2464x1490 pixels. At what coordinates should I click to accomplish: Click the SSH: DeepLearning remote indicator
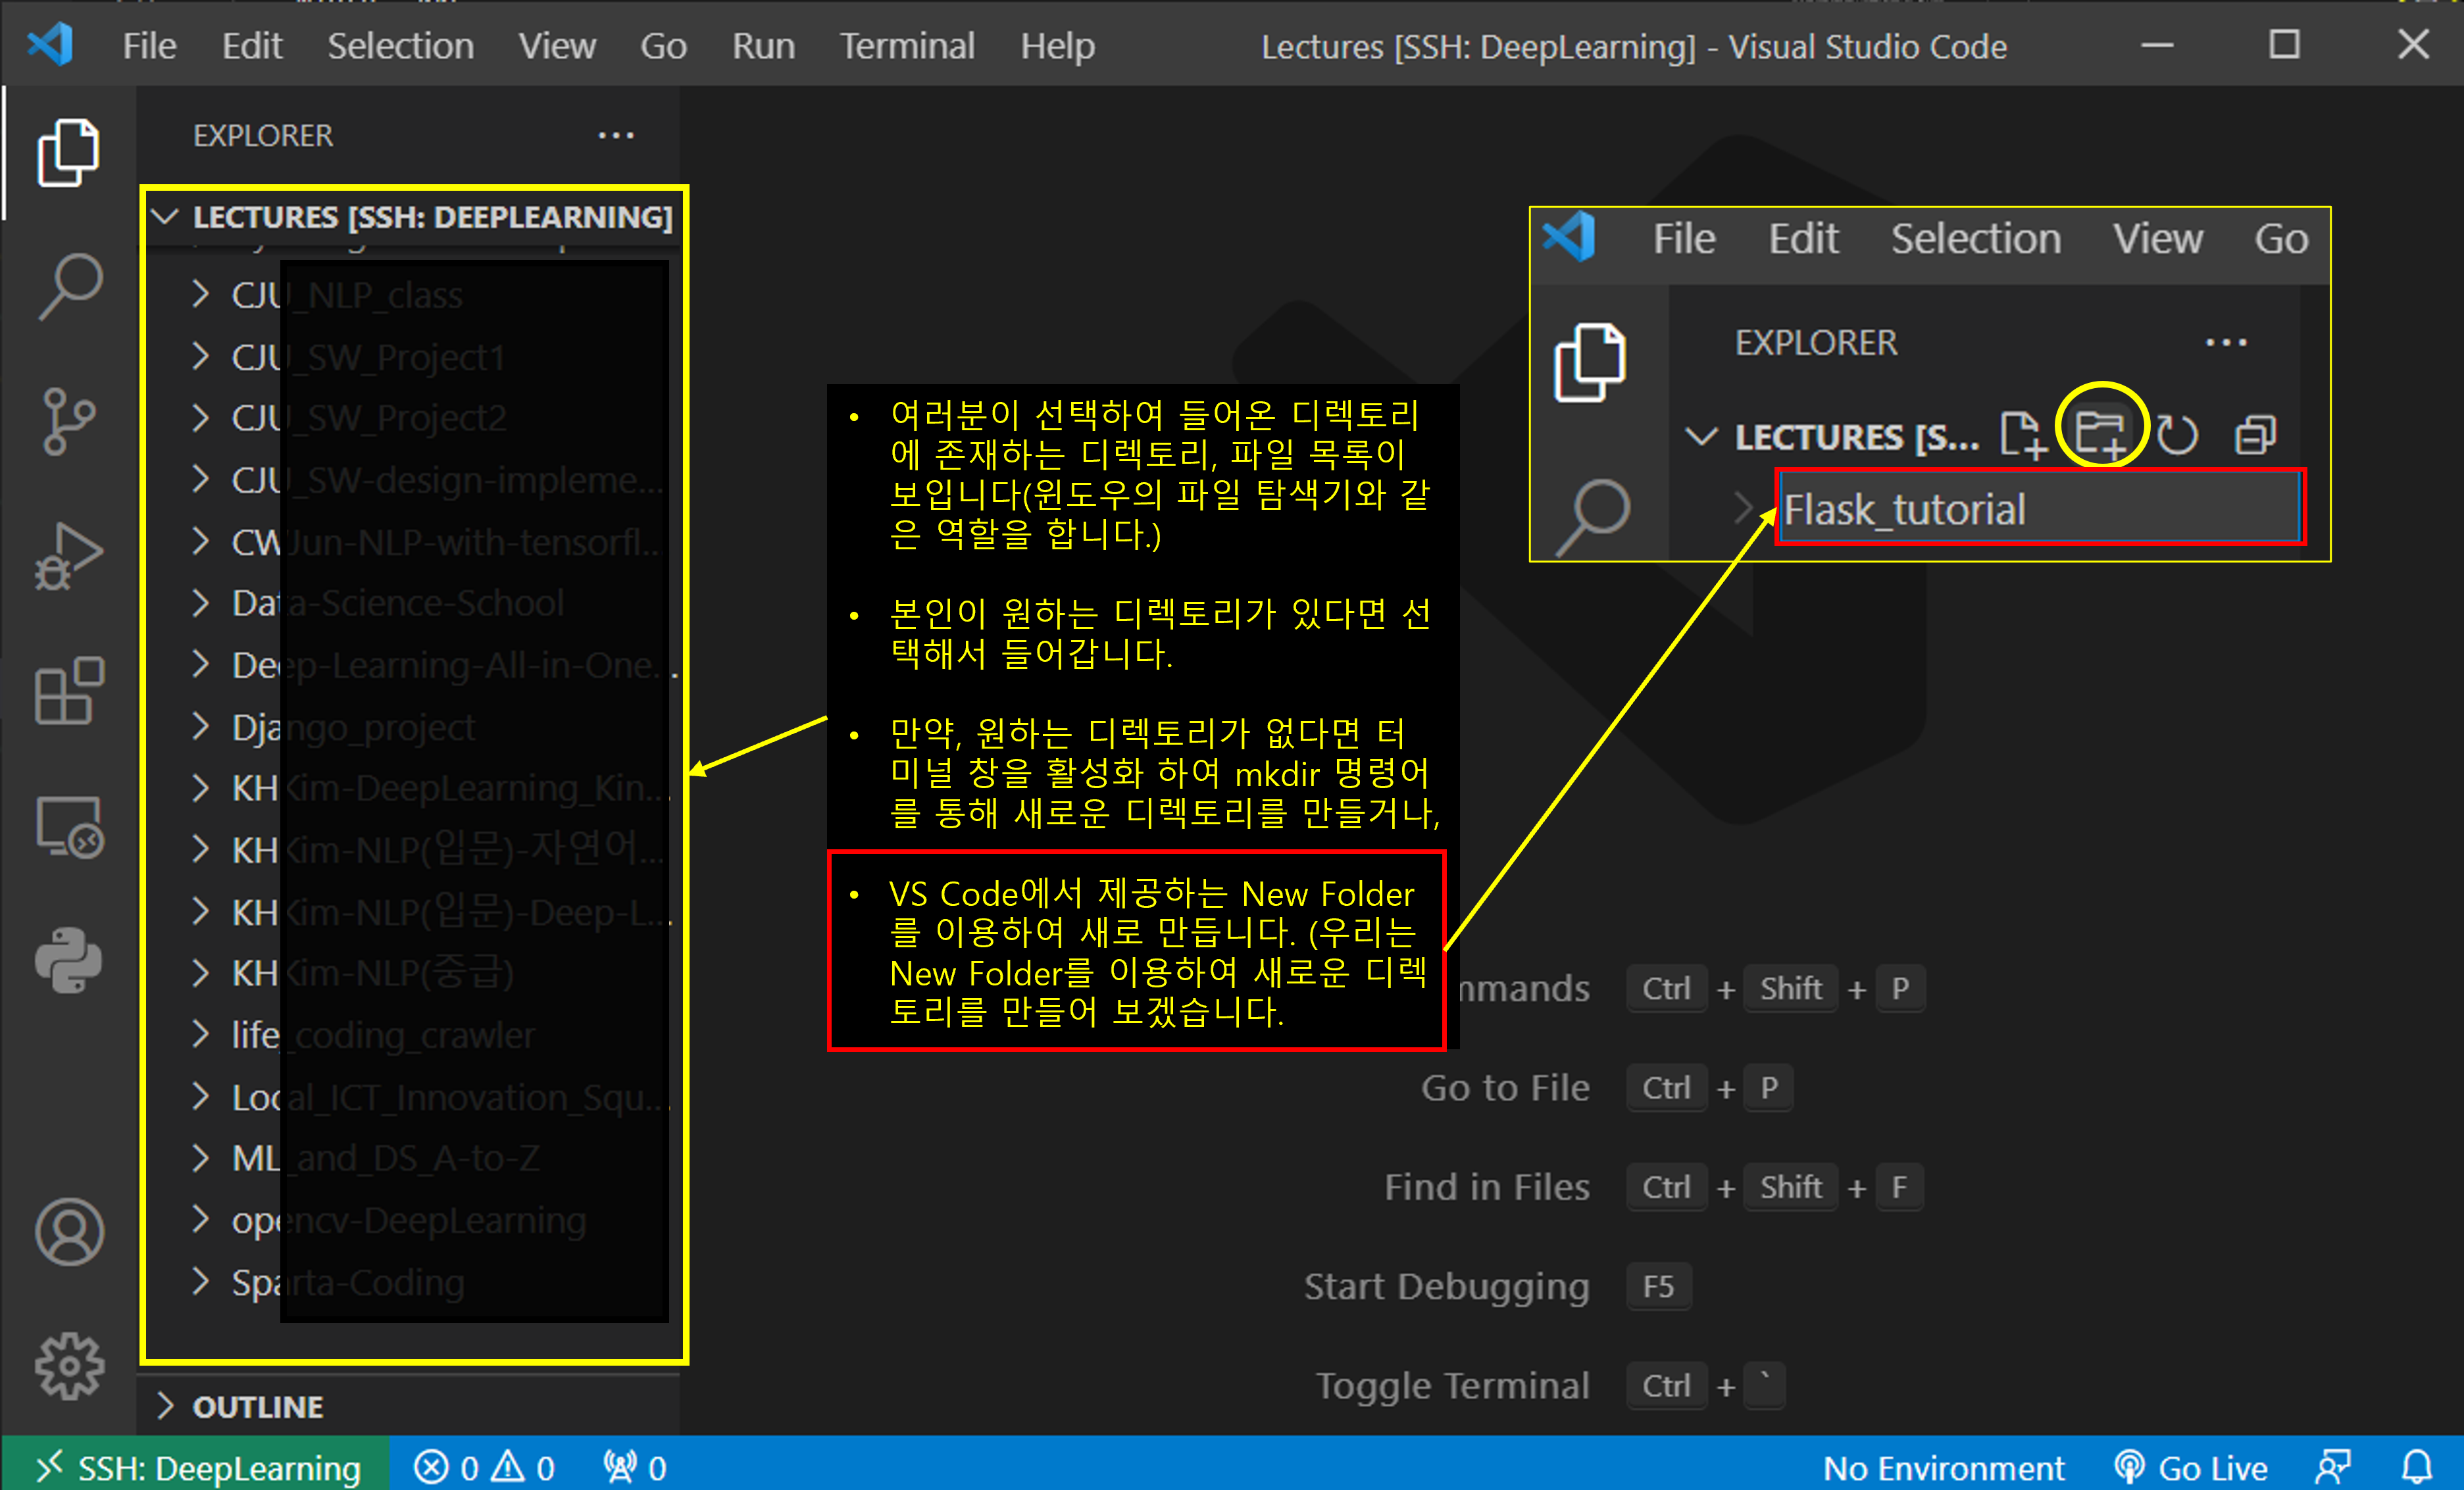[x=197, y=1467]
